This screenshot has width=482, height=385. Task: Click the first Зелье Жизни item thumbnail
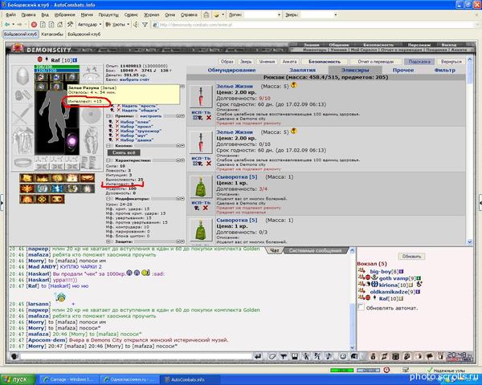pyautogui.click(x=201, y=97)
